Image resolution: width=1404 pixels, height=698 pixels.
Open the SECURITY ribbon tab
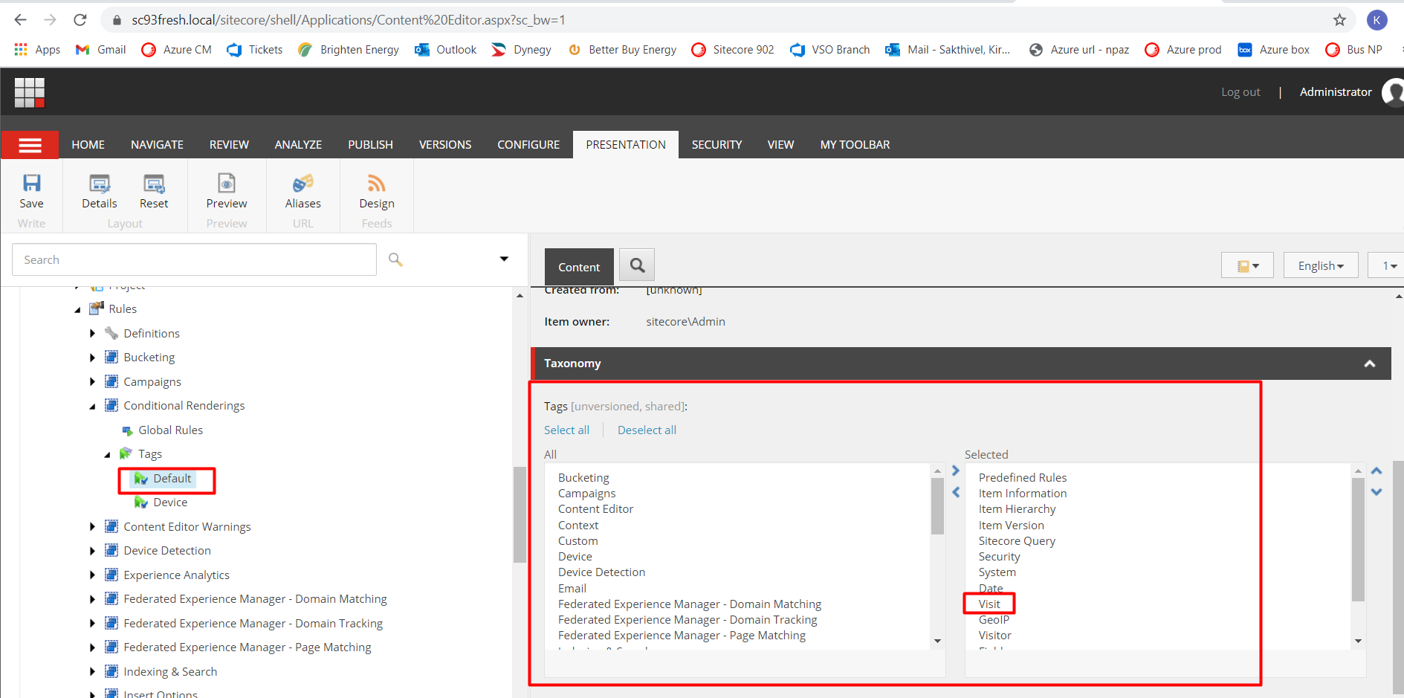coord(716,145)
